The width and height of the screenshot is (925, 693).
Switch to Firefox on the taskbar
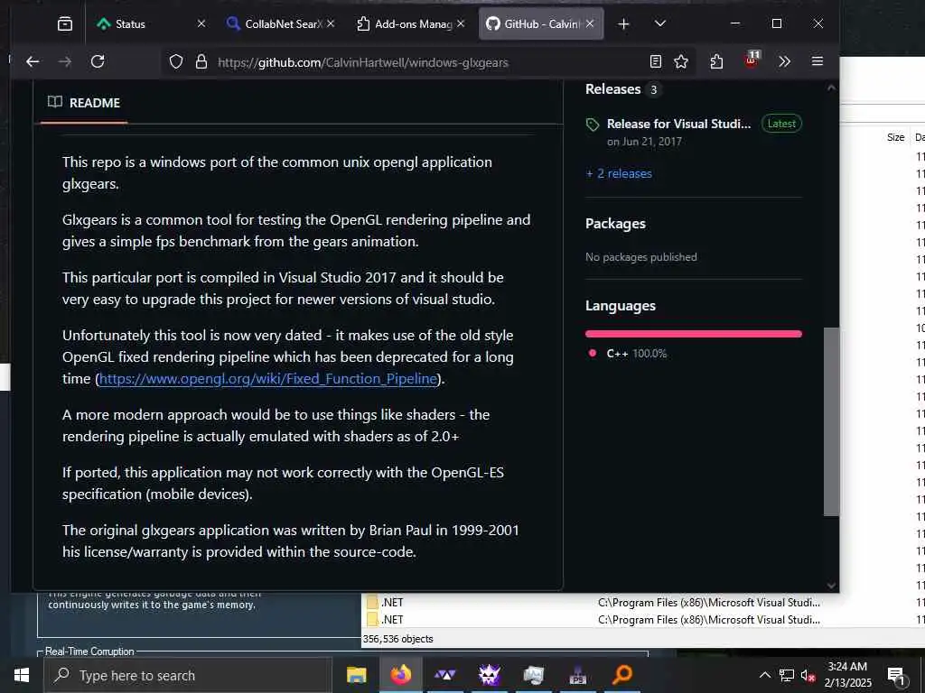click(x=400, y=675)
